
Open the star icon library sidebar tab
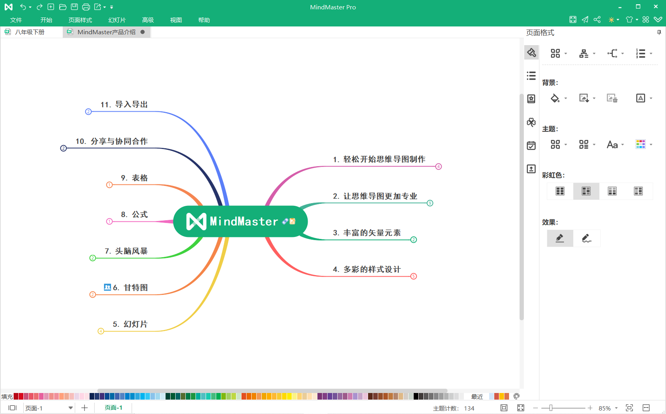click(x=531, y=99)
